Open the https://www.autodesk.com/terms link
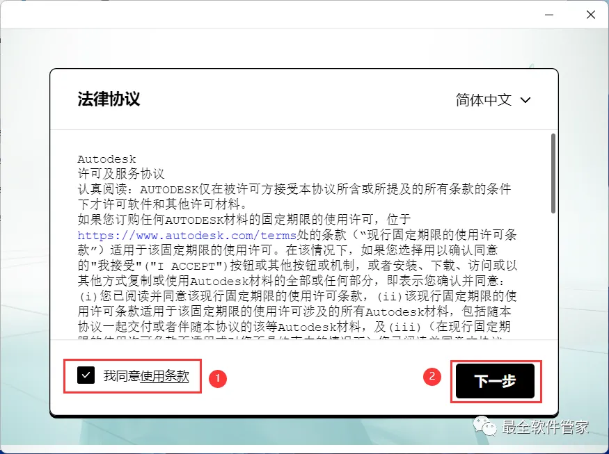 tap(187, 235)
